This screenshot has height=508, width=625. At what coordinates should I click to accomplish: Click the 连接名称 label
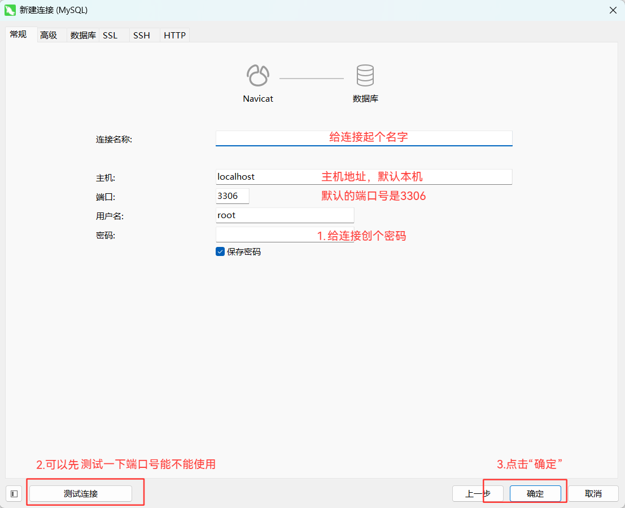(x=113, y=139)
